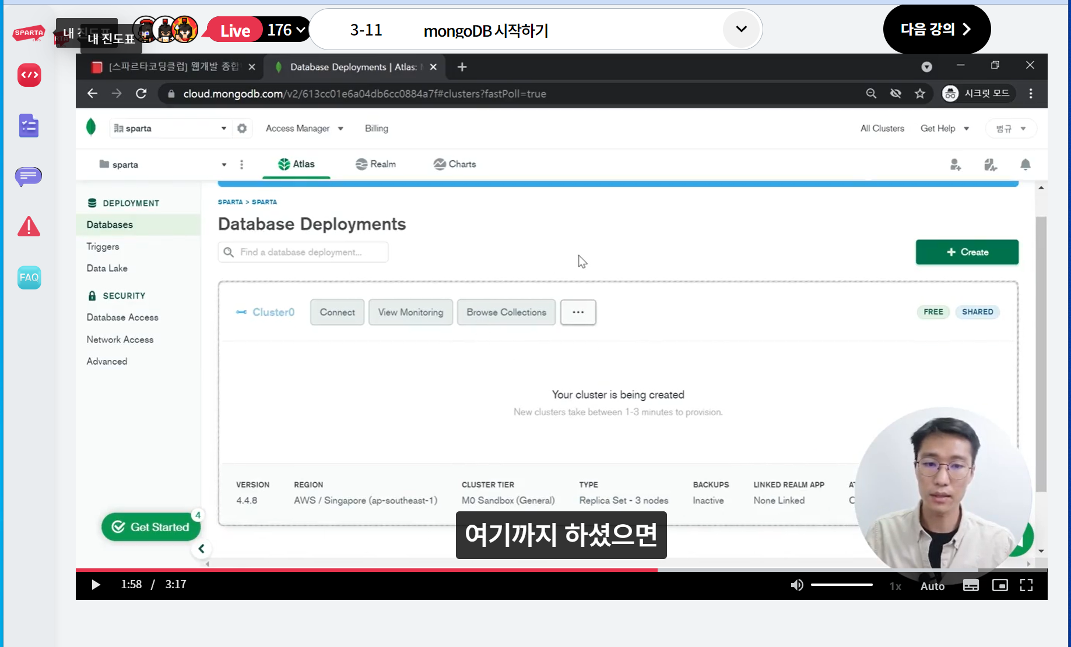1071x647 pixels.
Task: Go to the next lecture
Action: [x=936, y=29]
